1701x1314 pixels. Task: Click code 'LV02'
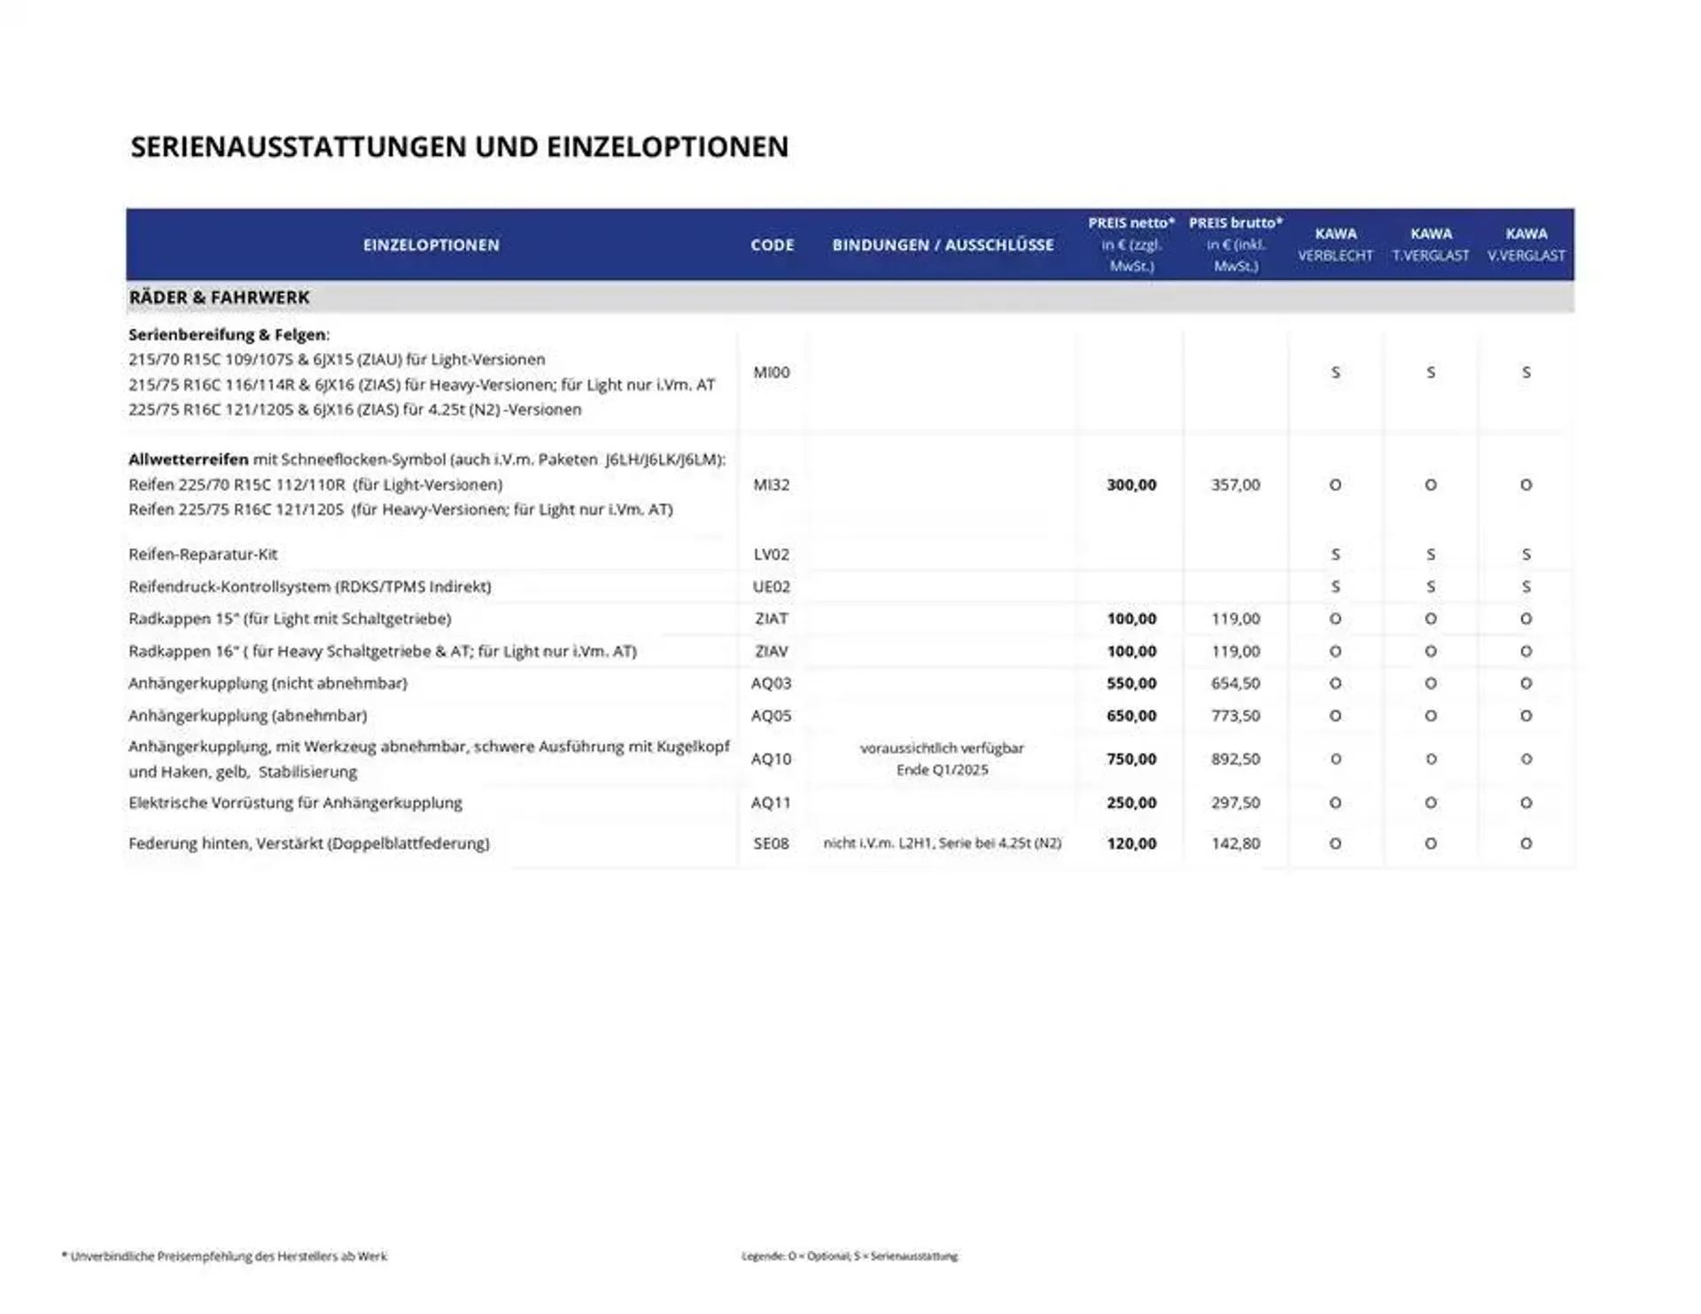pyautogui.click(x=772, y=554)
